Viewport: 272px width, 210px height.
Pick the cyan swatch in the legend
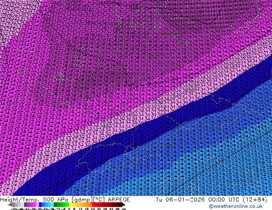(52, 204)
